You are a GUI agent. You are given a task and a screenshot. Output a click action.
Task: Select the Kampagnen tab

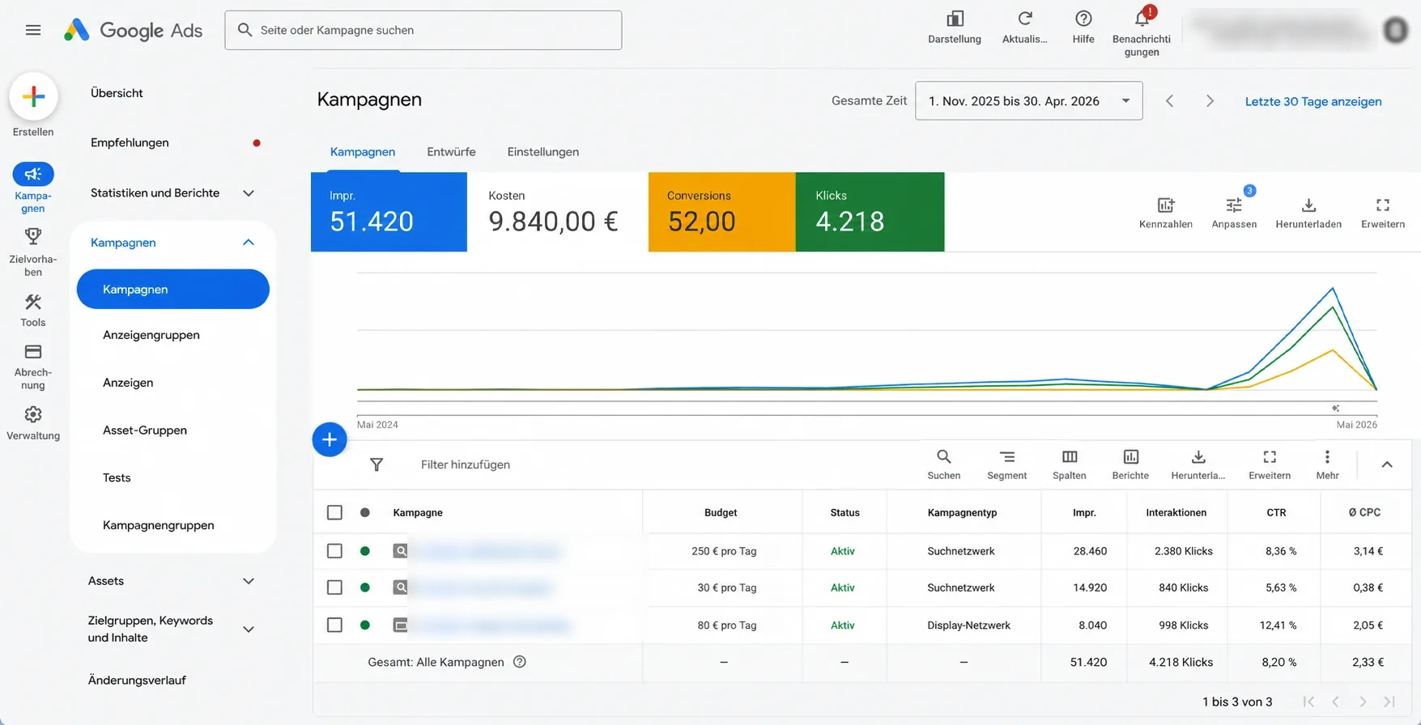[363, 151]
